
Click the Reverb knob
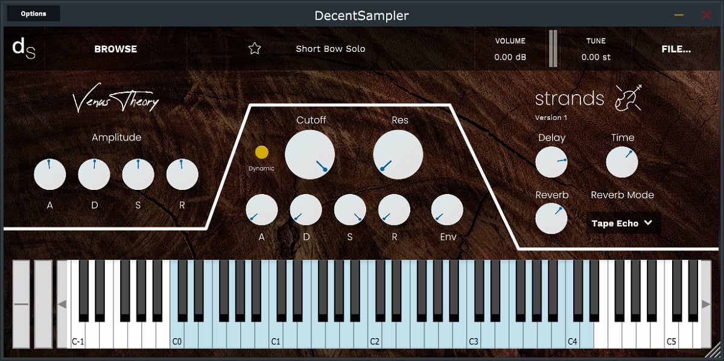[551, 218]
